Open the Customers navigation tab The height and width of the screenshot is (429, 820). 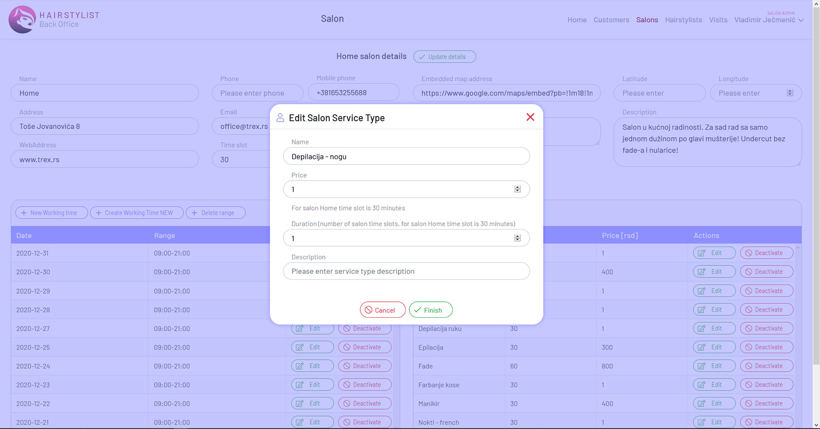point(611,20)
